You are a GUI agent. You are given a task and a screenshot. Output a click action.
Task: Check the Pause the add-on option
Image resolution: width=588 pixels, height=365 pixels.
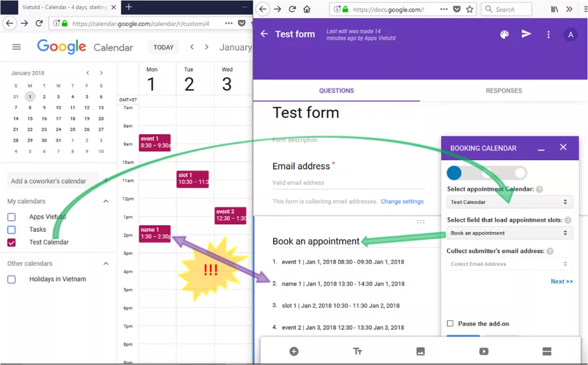[x=450, y=324]
